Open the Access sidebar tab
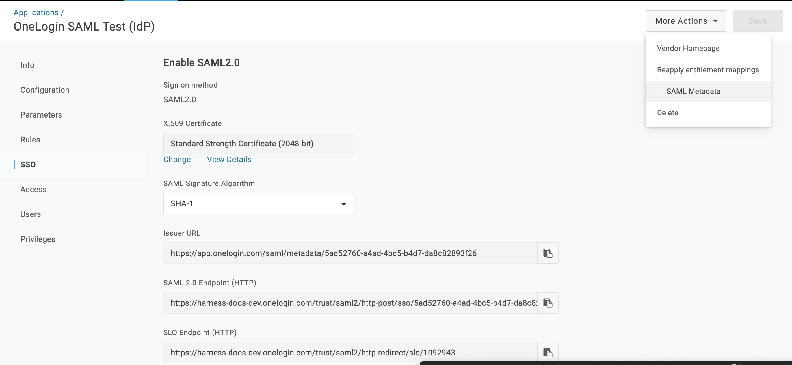This screenshot has height=365, width=792. coord(34,190)
